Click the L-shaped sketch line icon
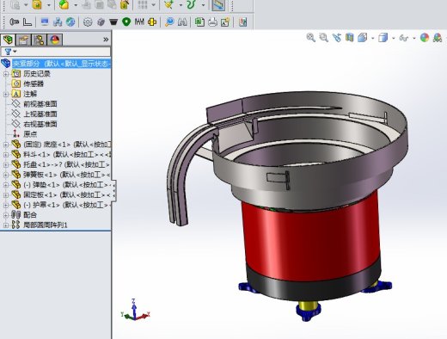 click(x=28, y=22)
